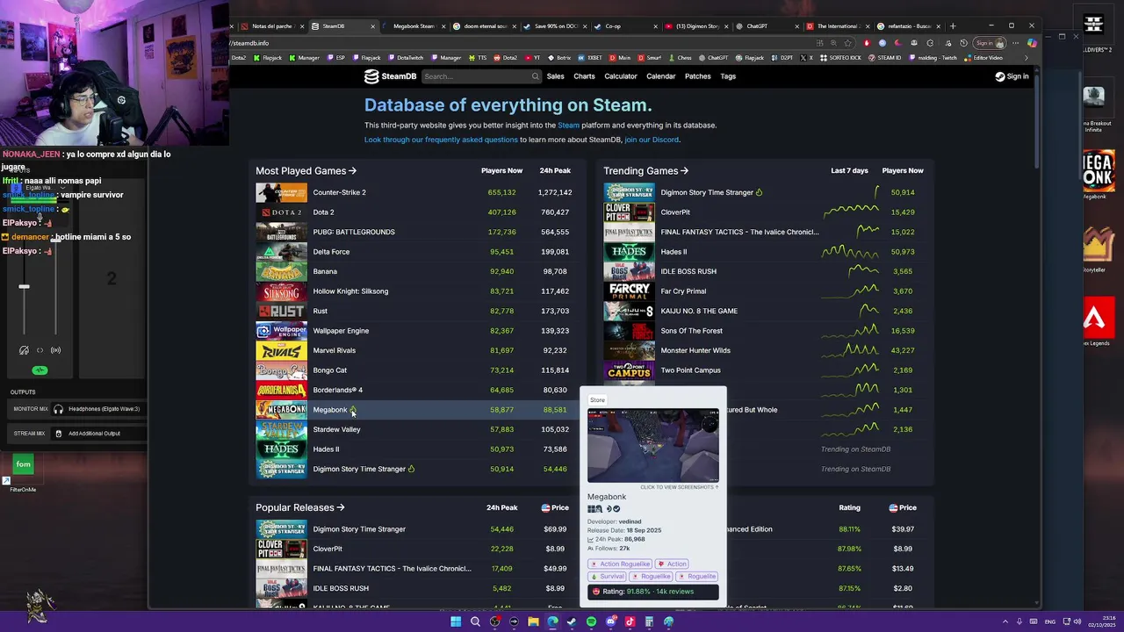Click the join our Discord link
Viewport: 1124px width, 632px height.
pos(652,140)
